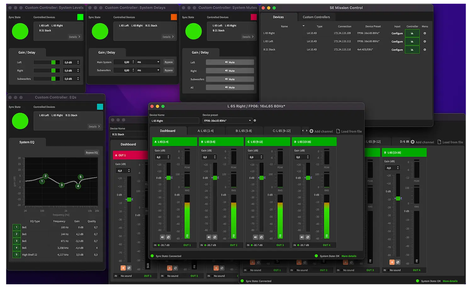Viewport: 472px width, 288px height.
Task: Open the B: L 65 [5-8] tab
Action: pos(244,131)
